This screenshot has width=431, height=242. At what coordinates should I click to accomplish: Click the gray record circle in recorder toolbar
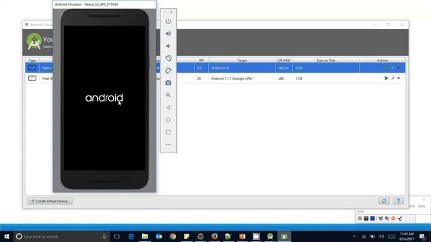(x=360, y=218)
